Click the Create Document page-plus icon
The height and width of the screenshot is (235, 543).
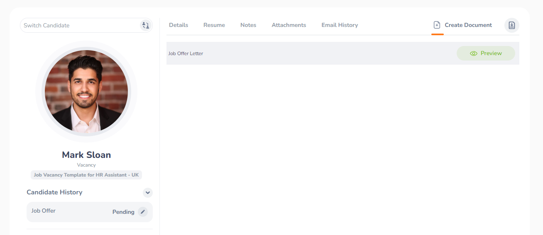[437, 25]
